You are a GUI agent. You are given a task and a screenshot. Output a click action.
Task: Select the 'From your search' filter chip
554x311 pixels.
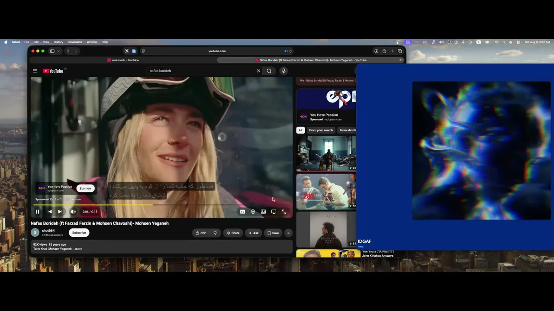(x=321, y=130)
